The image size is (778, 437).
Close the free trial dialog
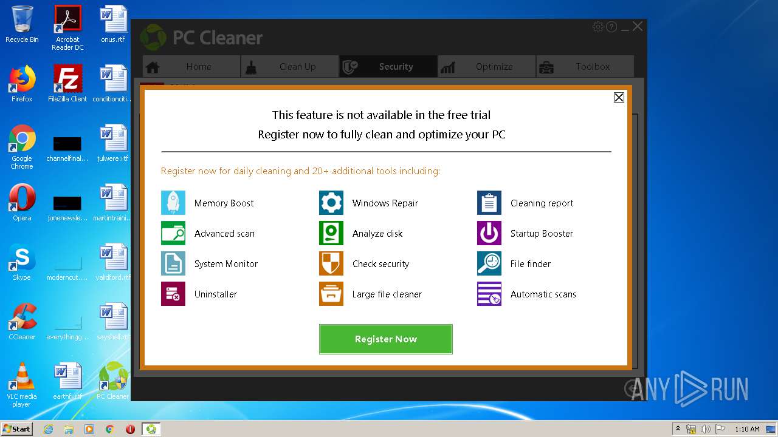[619, 97]
